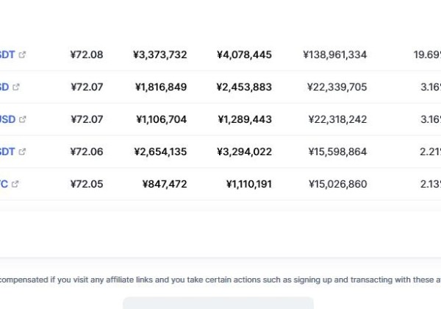Click the ¥3,373,732 depth value

point(160,54)
